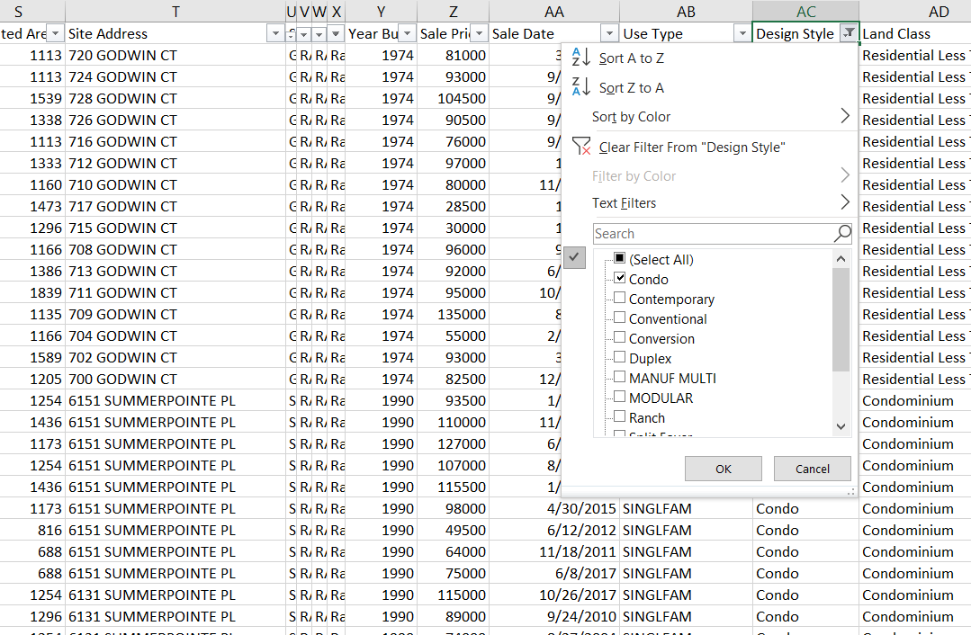This screenshot has width=971, height=635.
Task: Select sale date 10/26/2017 cell
Action: [554, 595]
